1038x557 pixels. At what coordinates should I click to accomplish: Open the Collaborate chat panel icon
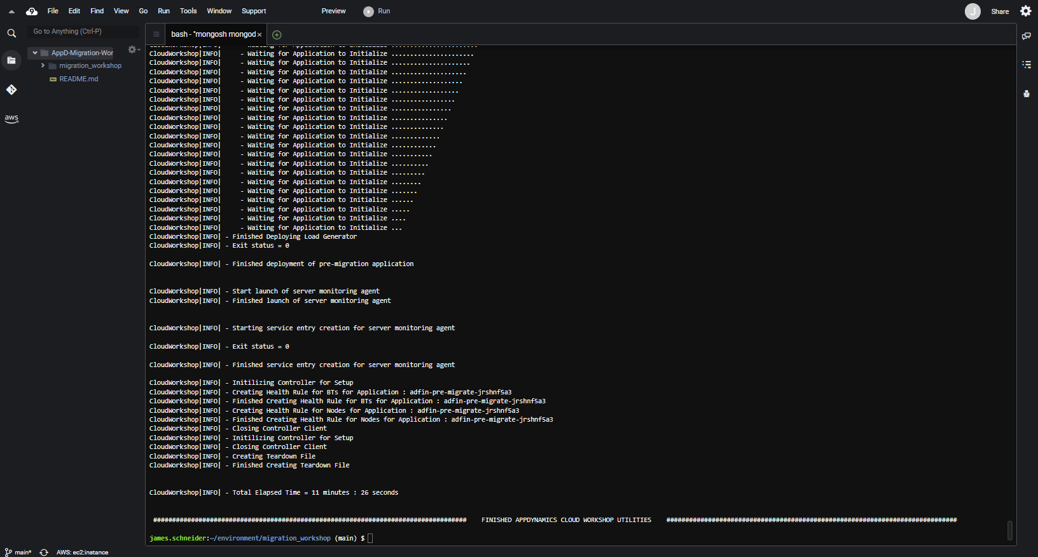[x=1026, y=36]
